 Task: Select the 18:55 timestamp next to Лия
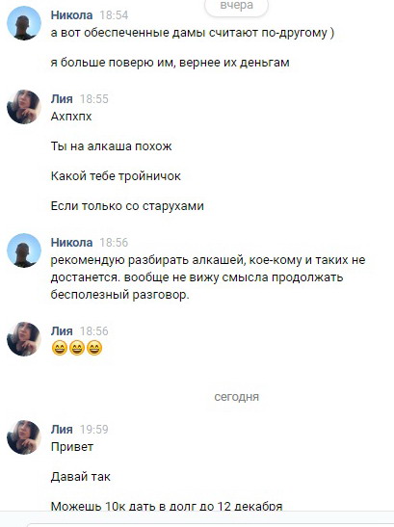(x=94, y=99)
